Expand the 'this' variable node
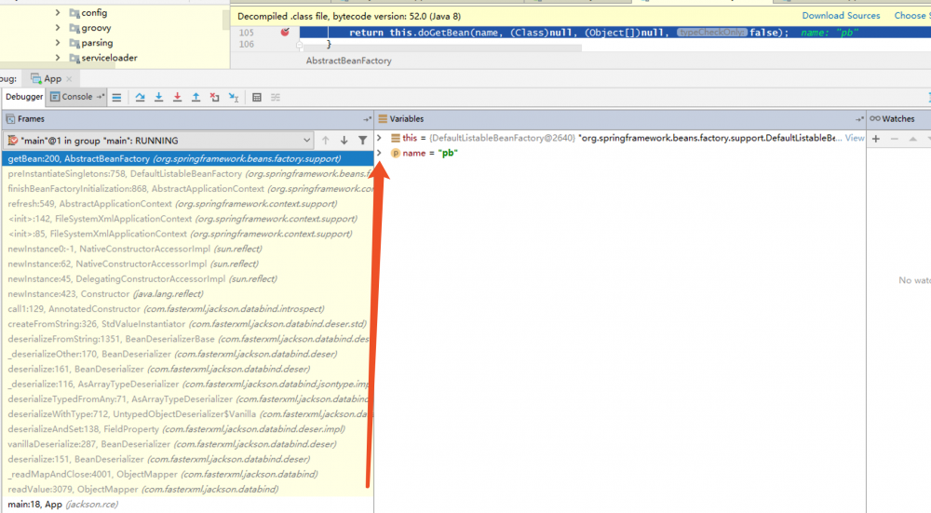Screen dimensions: 931x513 click(x=379, y=138)
